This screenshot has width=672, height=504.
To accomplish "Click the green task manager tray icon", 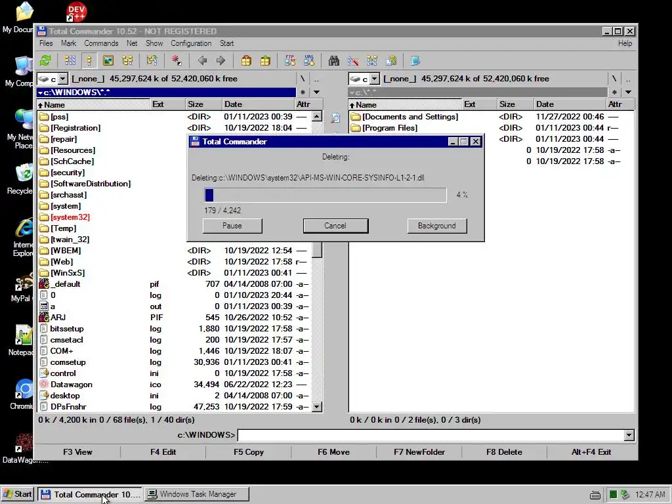I will pos(614,495).
